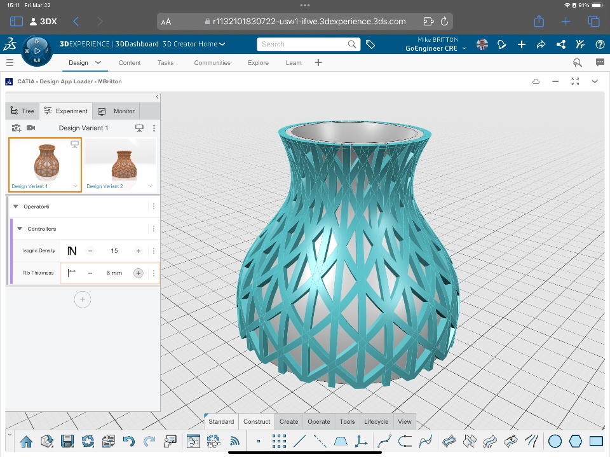Collapse the Controllers section
Viewport: 610px width, 457px height.
(x=20, y=229)
